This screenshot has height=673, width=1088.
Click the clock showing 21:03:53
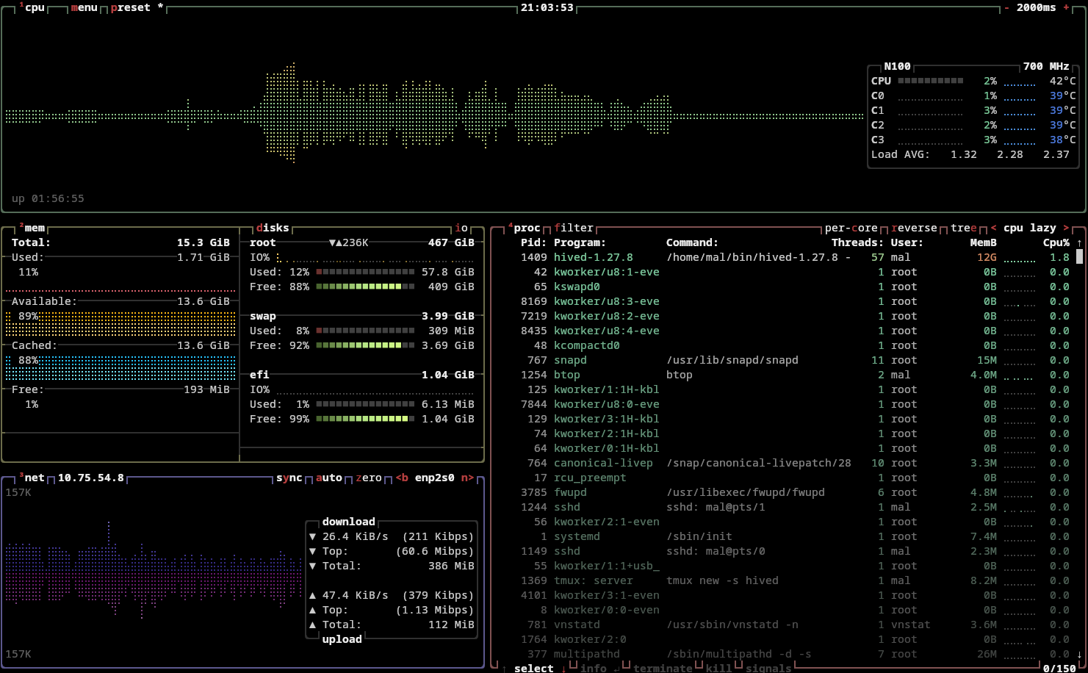547,7
